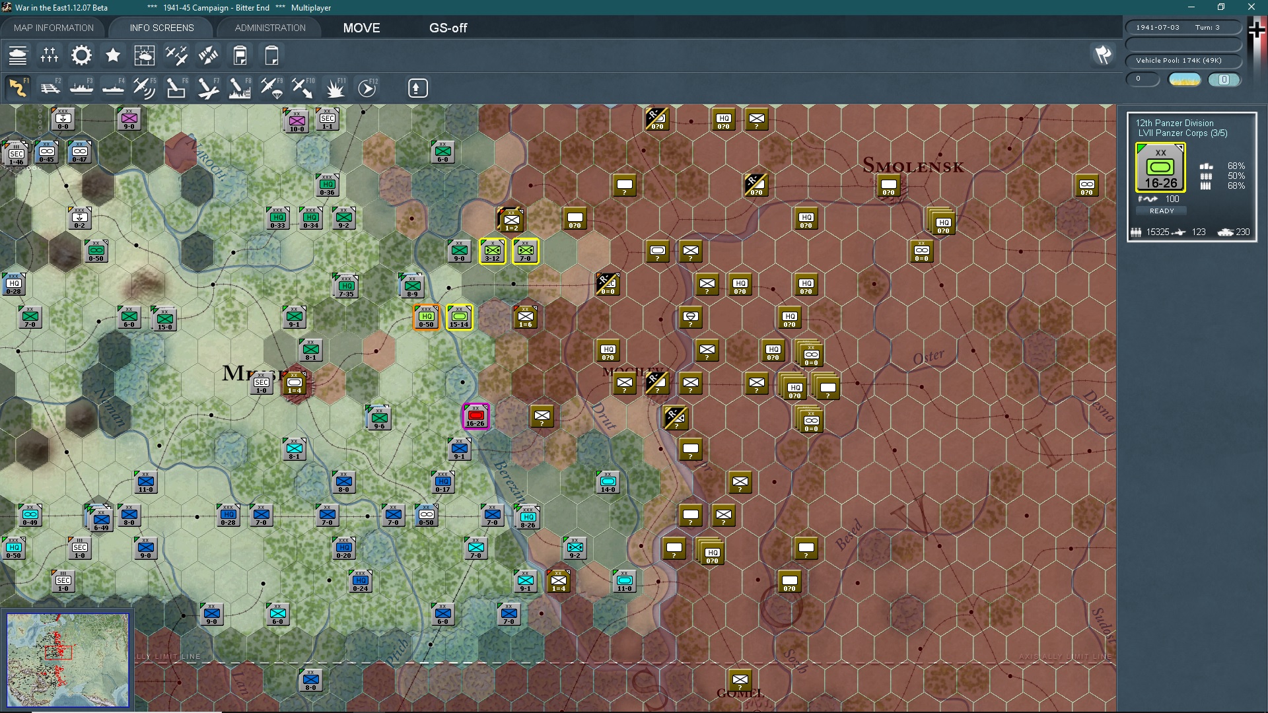This screenshot has width=1268, height=713.
Task: Select Bomb airfield mode F7
Action: point(208,88)
